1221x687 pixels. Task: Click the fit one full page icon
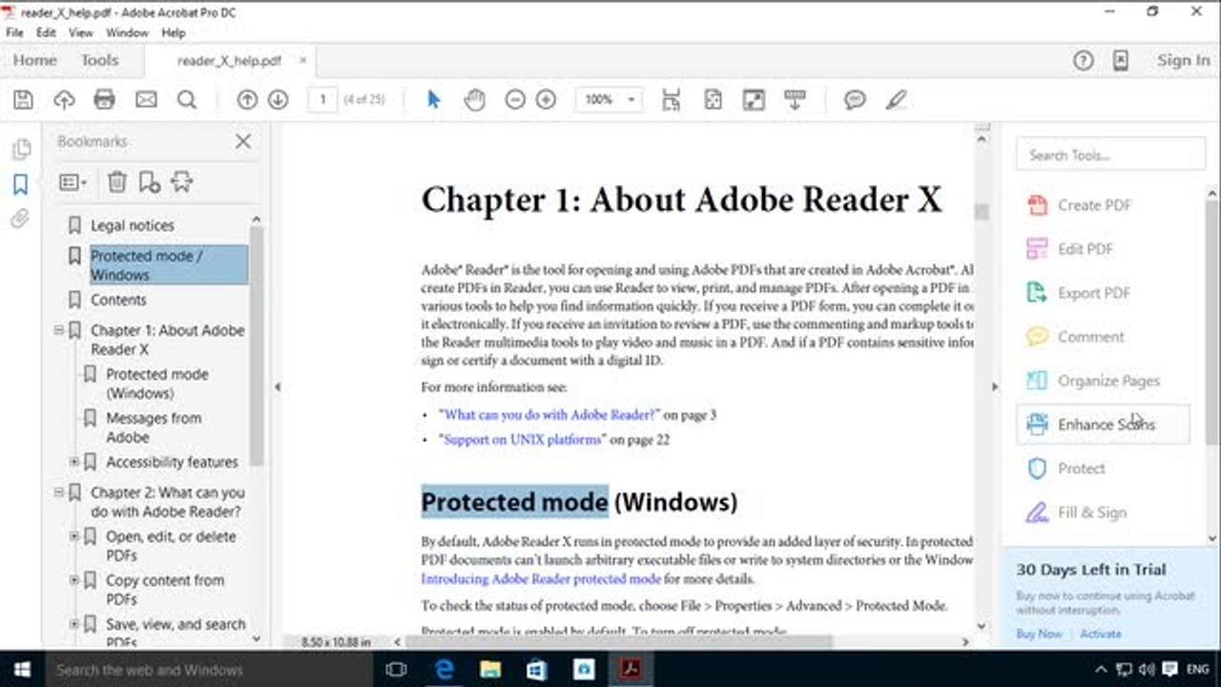(x=713, y=99)
